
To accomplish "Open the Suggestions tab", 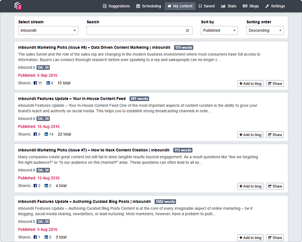I will (116, 6).
